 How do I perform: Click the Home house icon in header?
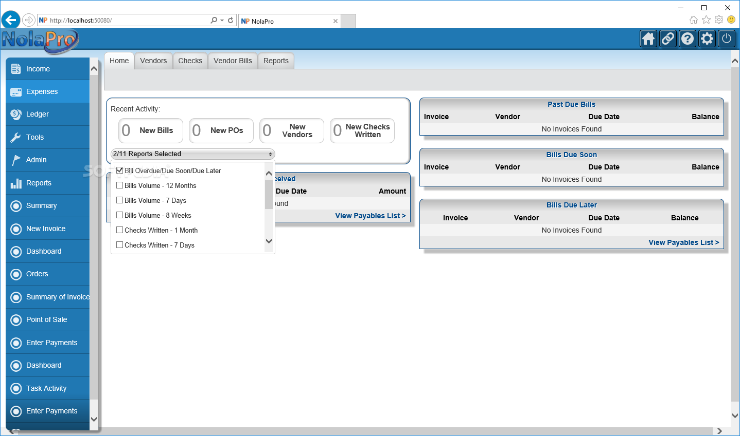[x=648, y=39]
